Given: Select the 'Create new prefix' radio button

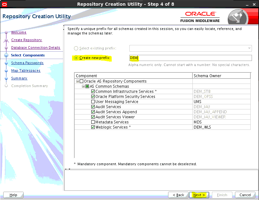Looking at the screenshot, I should [x=76, y=58].
